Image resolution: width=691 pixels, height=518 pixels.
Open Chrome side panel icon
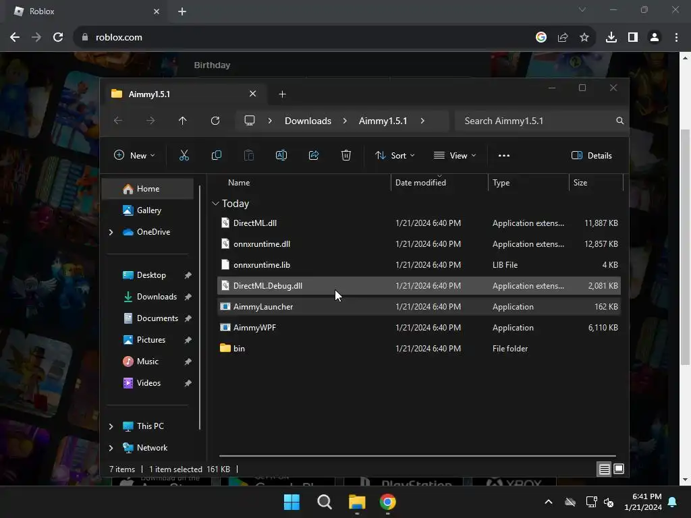[x=632, y=37]
